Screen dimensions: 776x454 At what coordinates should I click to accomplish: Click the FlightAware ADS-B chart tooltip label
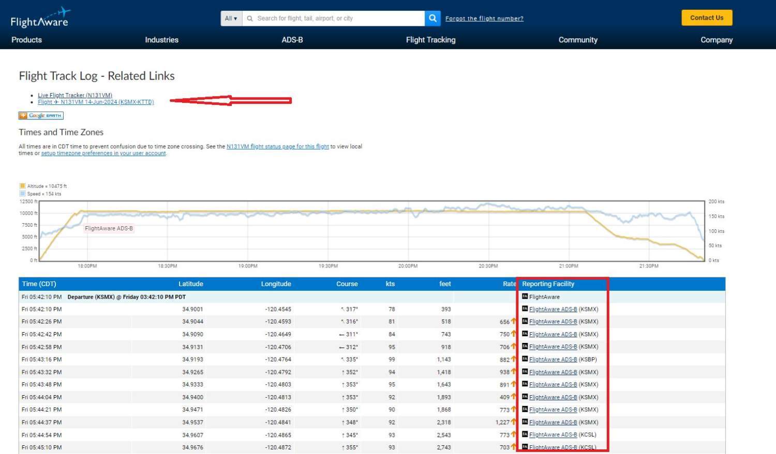(109, 228)
